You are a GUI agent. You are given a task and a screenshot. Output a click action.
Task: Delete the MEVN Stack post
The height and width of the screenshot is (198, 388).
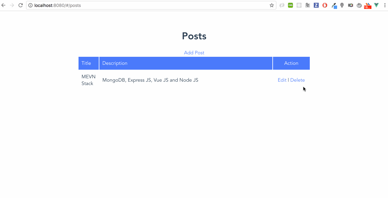[298, 80]
